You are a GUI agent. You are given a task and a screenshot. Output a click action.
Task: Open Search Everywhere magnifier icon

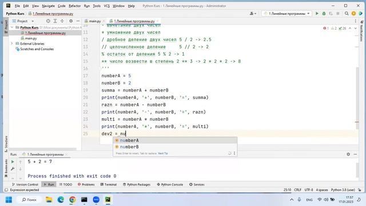point(347,14)
